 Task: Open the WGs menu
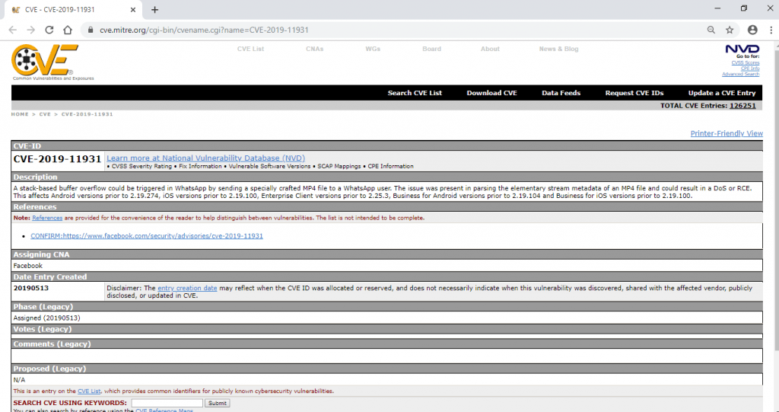coord(373,49)
